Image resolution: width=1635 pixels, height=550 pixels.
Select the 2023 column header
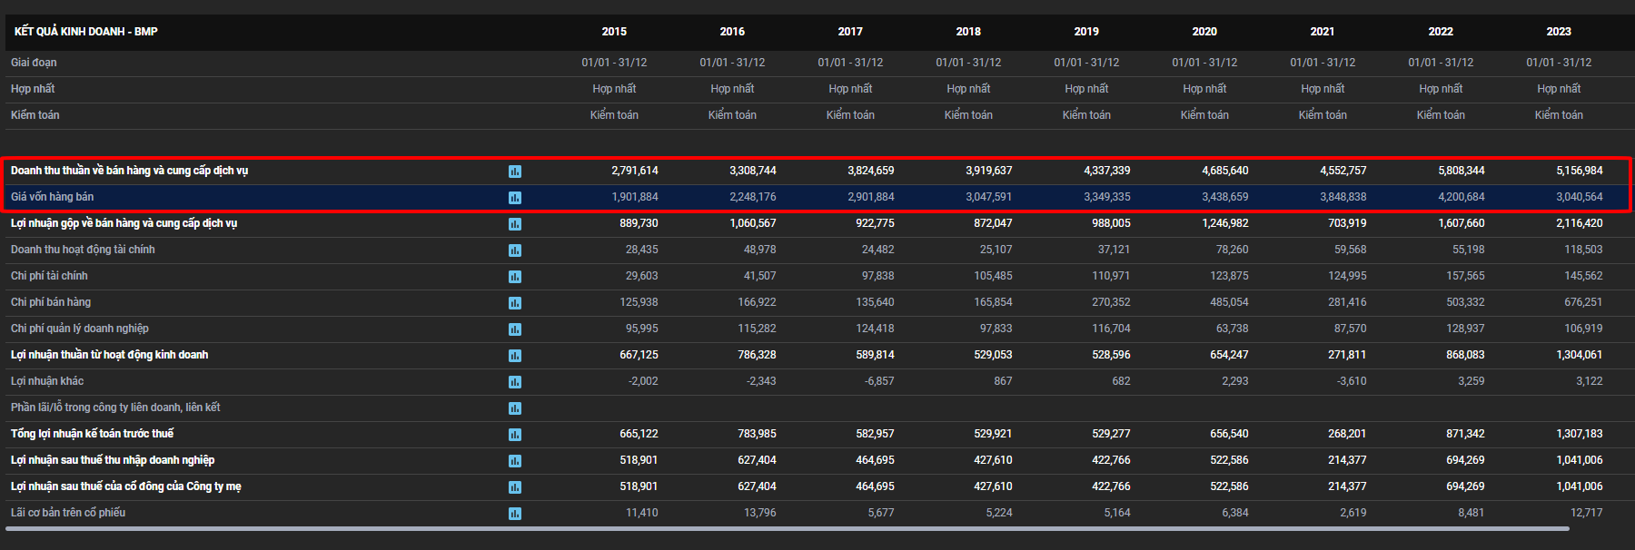tap(1558, 32)
